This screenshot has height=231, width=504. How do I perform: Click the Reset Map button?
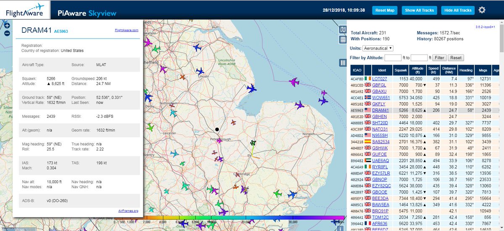(385, 10)
